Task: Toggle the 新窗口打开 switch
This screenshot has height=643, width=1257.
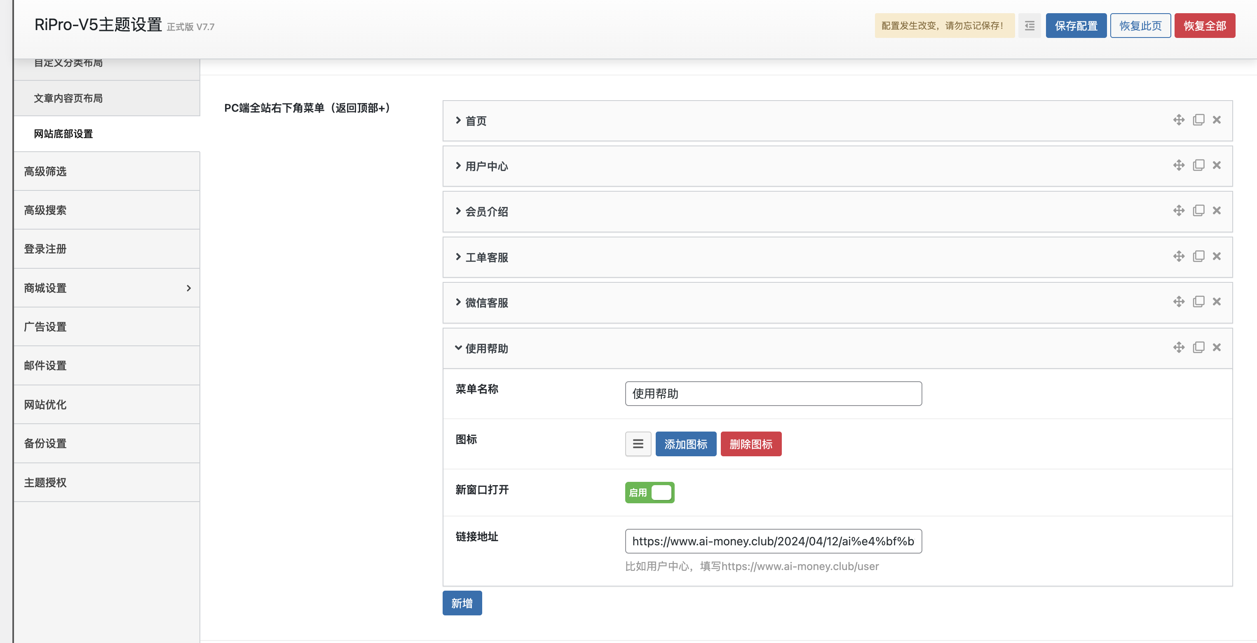Action: pyautogui.click(x=650, y=493)
